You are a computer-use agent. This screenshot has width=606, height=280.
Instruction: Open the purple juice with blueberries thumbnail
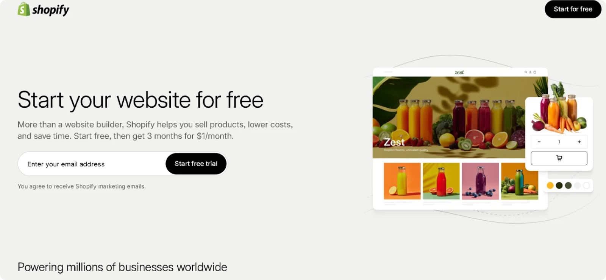tap(480, 181)
